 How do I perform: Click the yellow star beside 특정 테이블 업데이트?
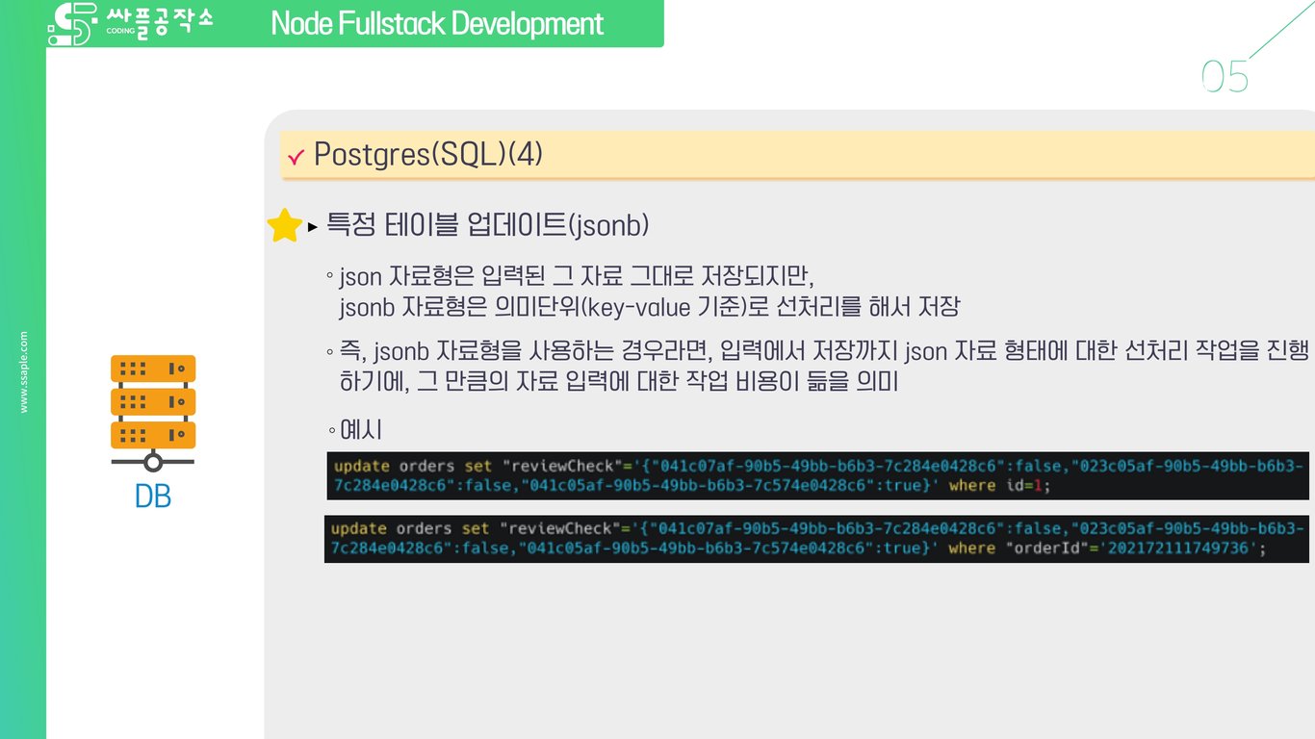coord(284,224)
